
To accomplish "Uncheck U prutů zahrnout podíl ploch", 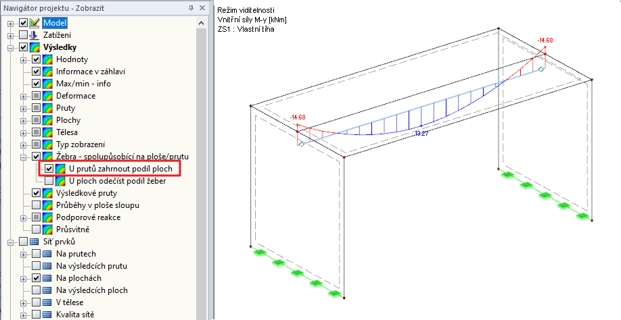I will point(49,169).
